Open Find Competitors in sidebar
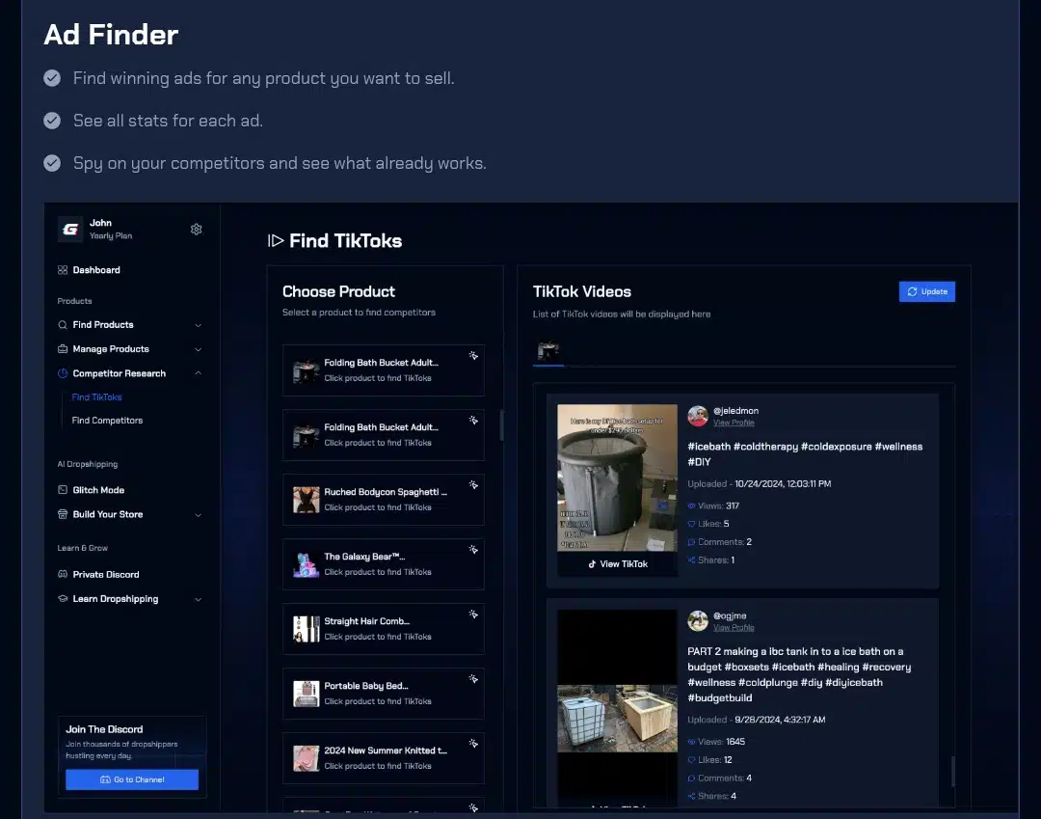 107,421
